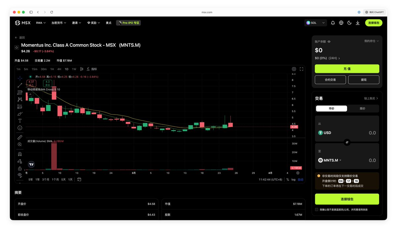
Task: Select the XABCD pattern tool
Action: [x=20, y=99]
